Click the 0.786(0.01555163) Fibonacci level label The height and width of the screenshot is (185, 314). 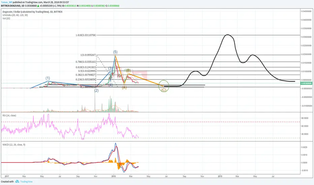pos(86,62)
